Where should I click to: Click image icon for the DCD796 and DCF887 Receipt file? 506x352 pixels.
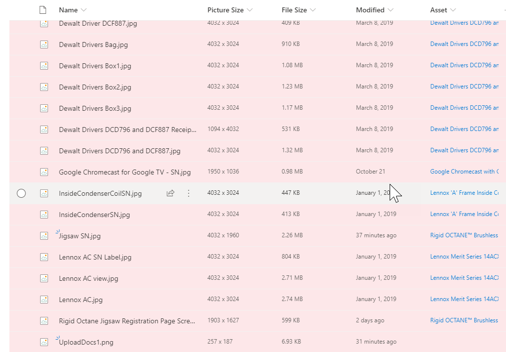coord(44,130)
